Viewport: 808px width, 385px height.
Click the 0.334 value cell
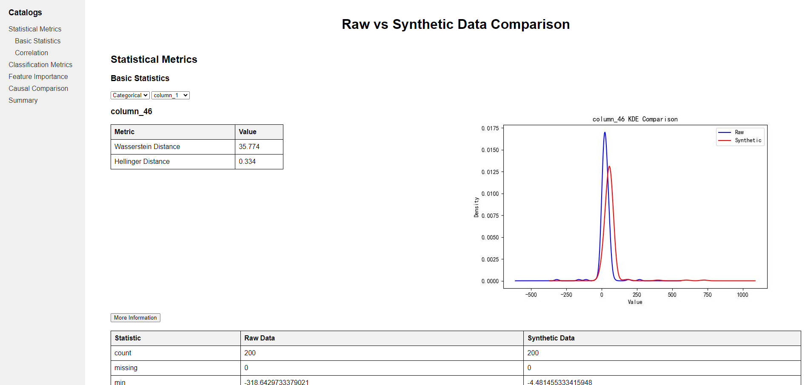pos(259,162)
